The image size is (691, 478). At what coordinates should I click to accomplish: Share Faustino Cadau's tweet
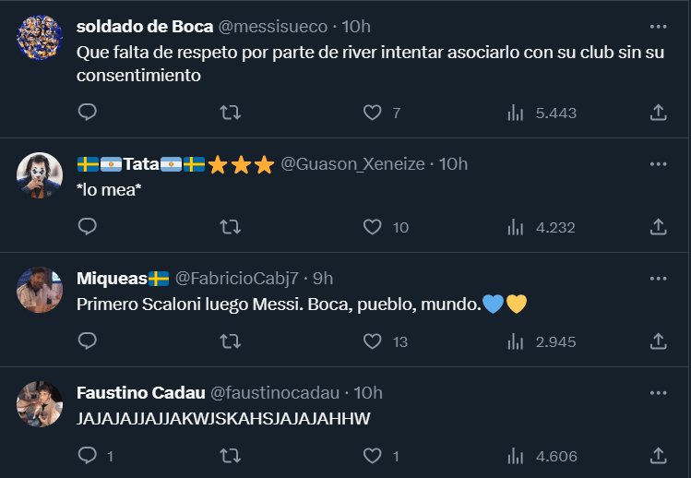659,456
